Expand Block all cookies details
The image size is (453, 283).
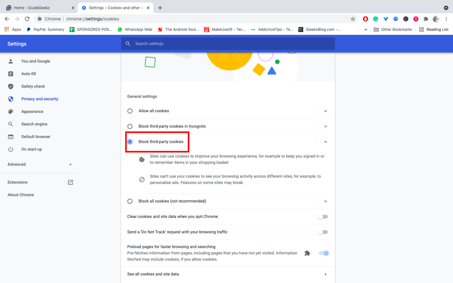tap(325, 201)
